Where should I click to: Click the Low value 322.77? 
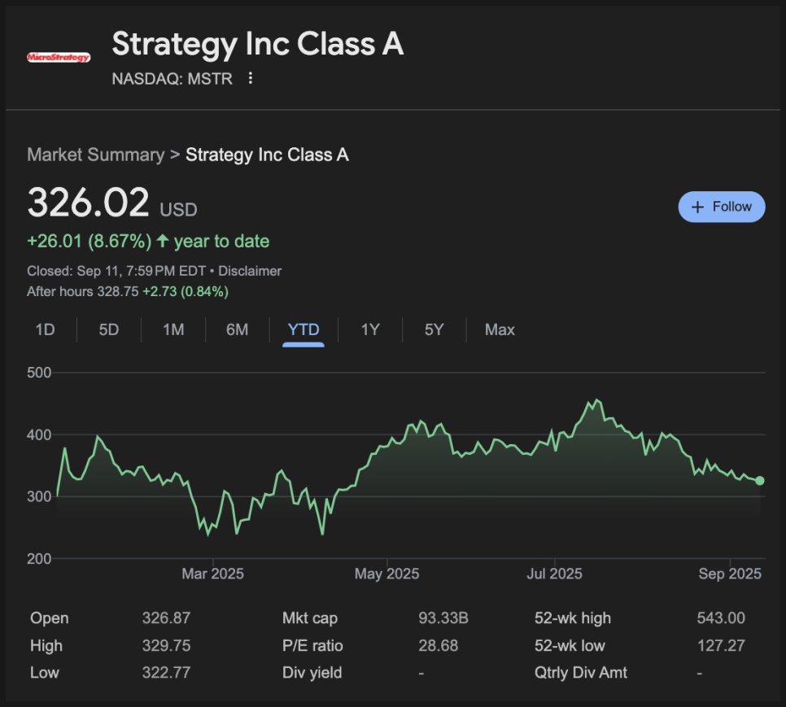(x=166, y=673)
